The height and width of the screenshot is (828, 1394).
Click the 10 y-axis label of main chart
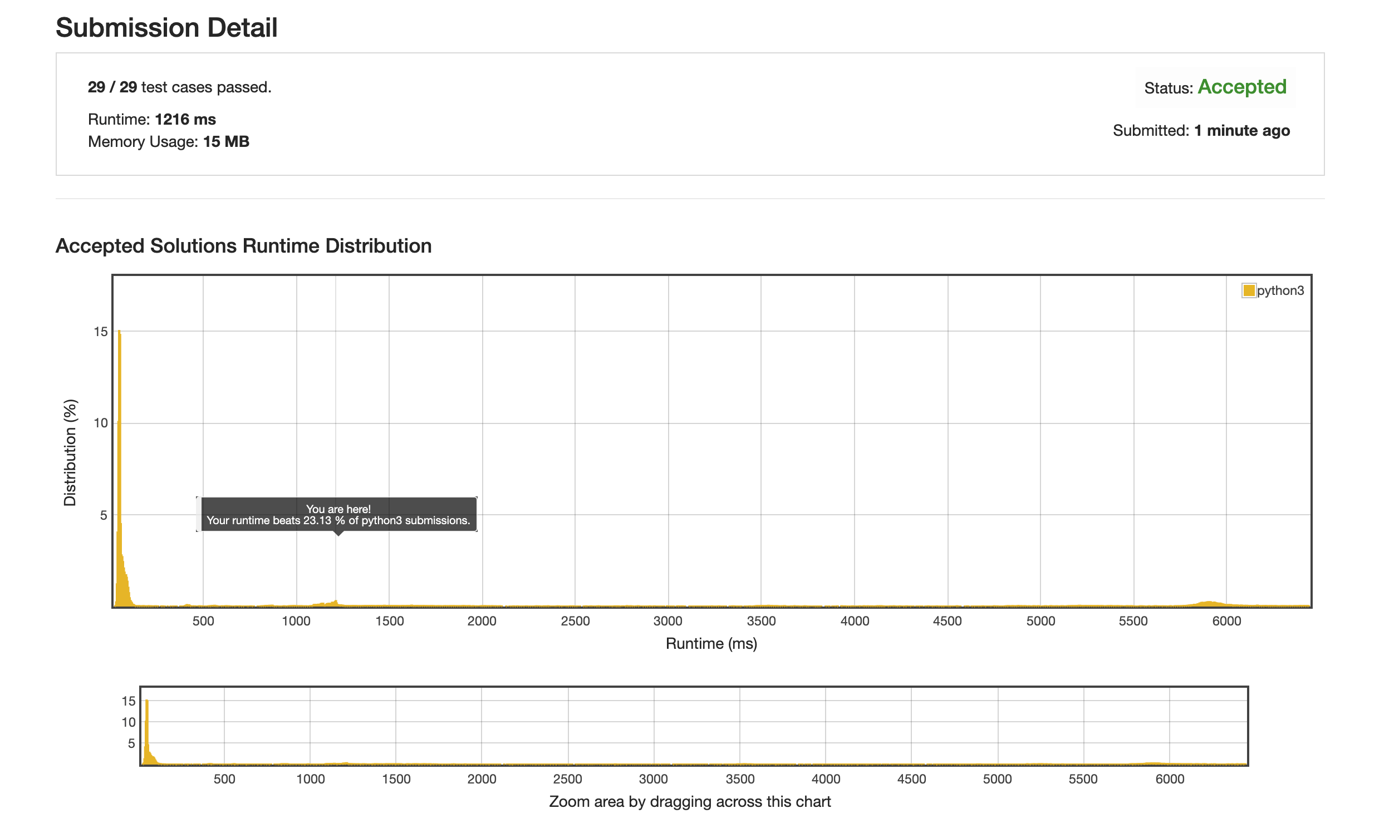pos(100,423)
